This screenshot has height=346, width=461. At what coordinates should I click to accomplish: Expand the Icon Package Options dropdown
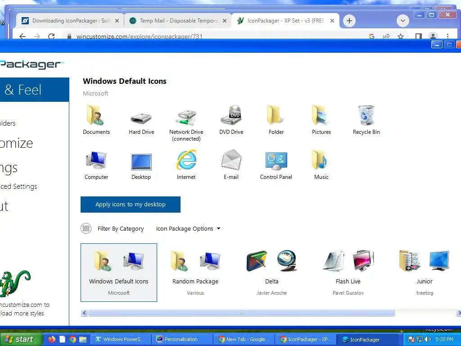tap(188, 228)
